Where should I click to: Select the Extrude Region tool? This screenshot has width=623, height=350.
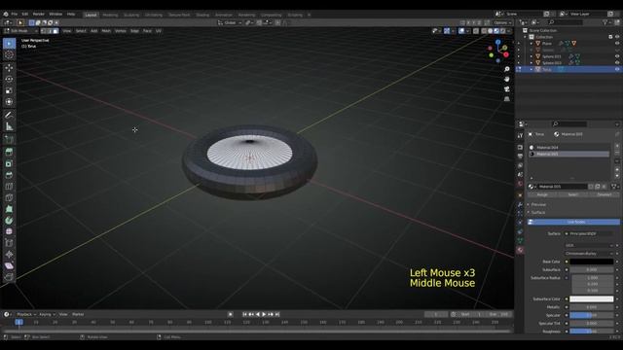9,152
